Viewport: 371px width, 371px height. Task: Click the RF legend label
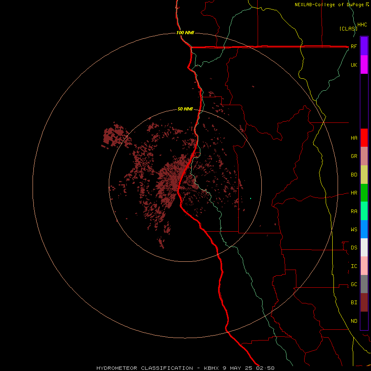pos(354,47)
